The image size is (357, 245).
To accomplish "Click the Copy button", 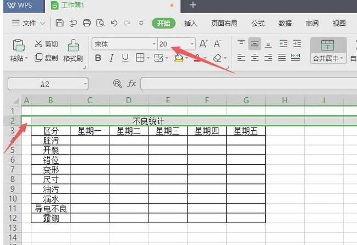I will coord(46,58).
